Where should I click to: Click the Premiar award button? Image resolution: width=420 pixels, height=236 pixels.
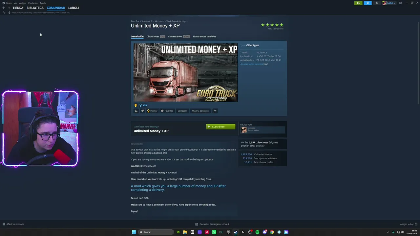coord(152,111)
